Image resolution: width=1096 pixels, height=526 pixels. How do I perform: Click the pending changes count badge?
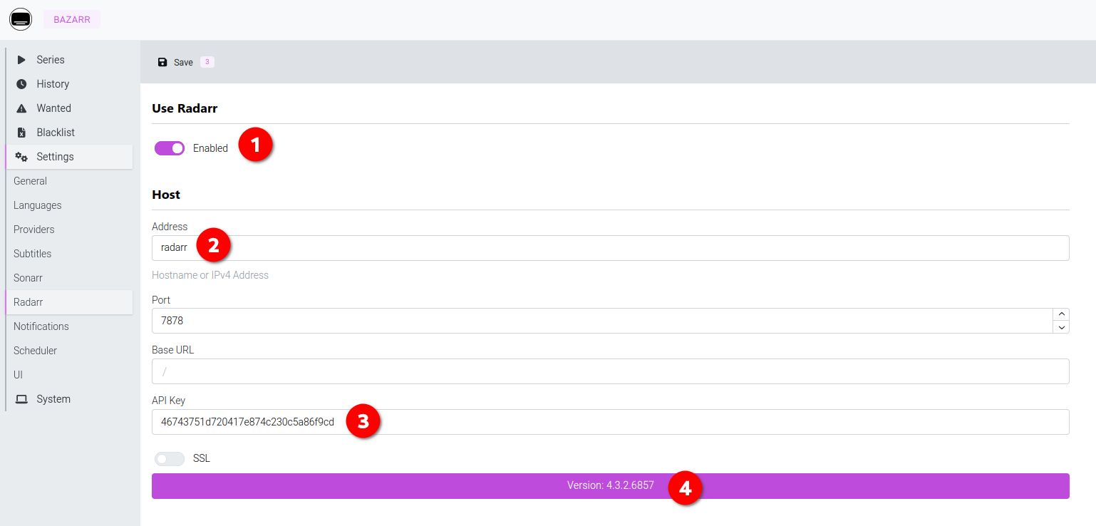207,62
